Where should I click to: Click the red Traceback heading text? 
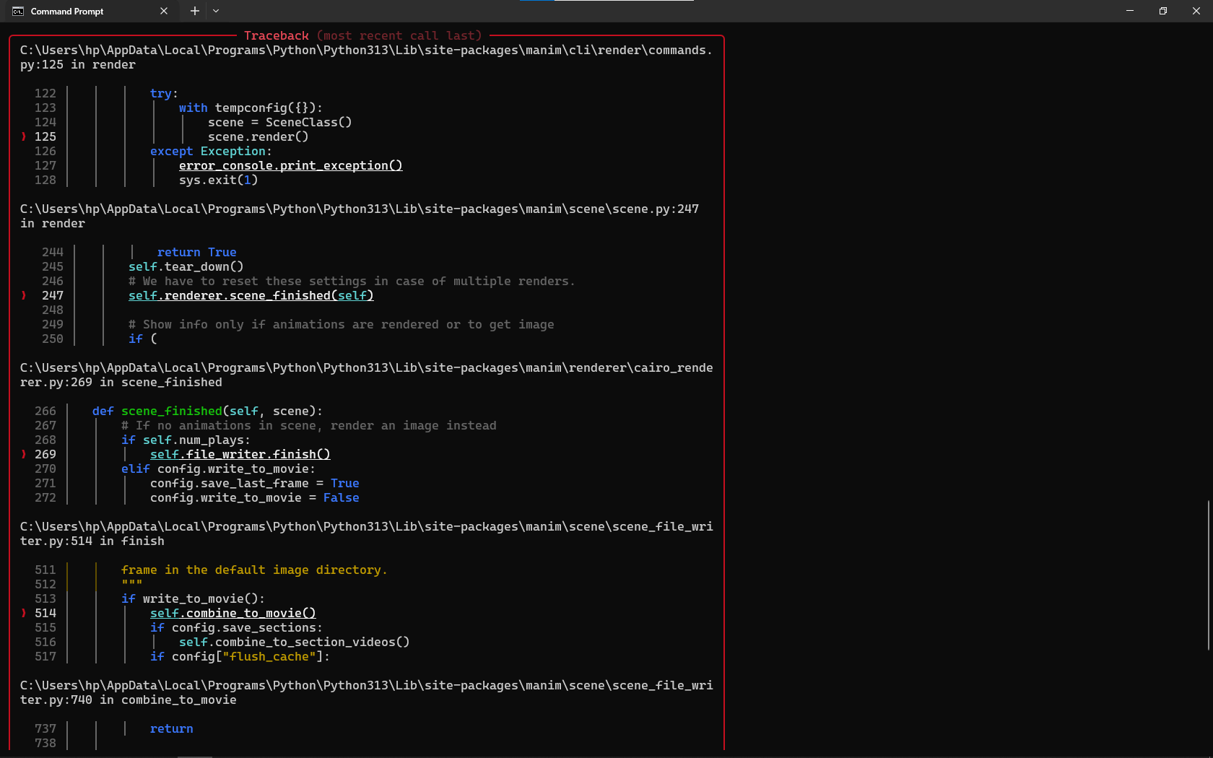[276, 35]
